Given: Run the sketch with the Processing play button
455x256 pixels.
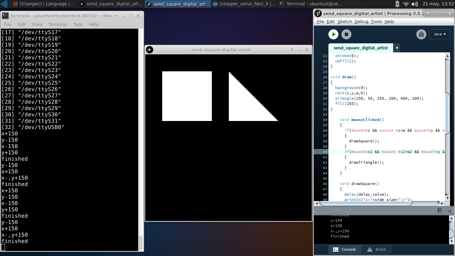Looking at the screenshot, I should click(333, 34).
